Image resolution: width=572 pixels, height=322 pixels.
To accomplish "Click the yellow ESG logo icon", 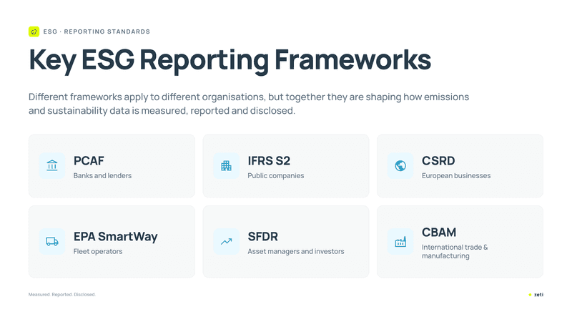I will [34, 31].
